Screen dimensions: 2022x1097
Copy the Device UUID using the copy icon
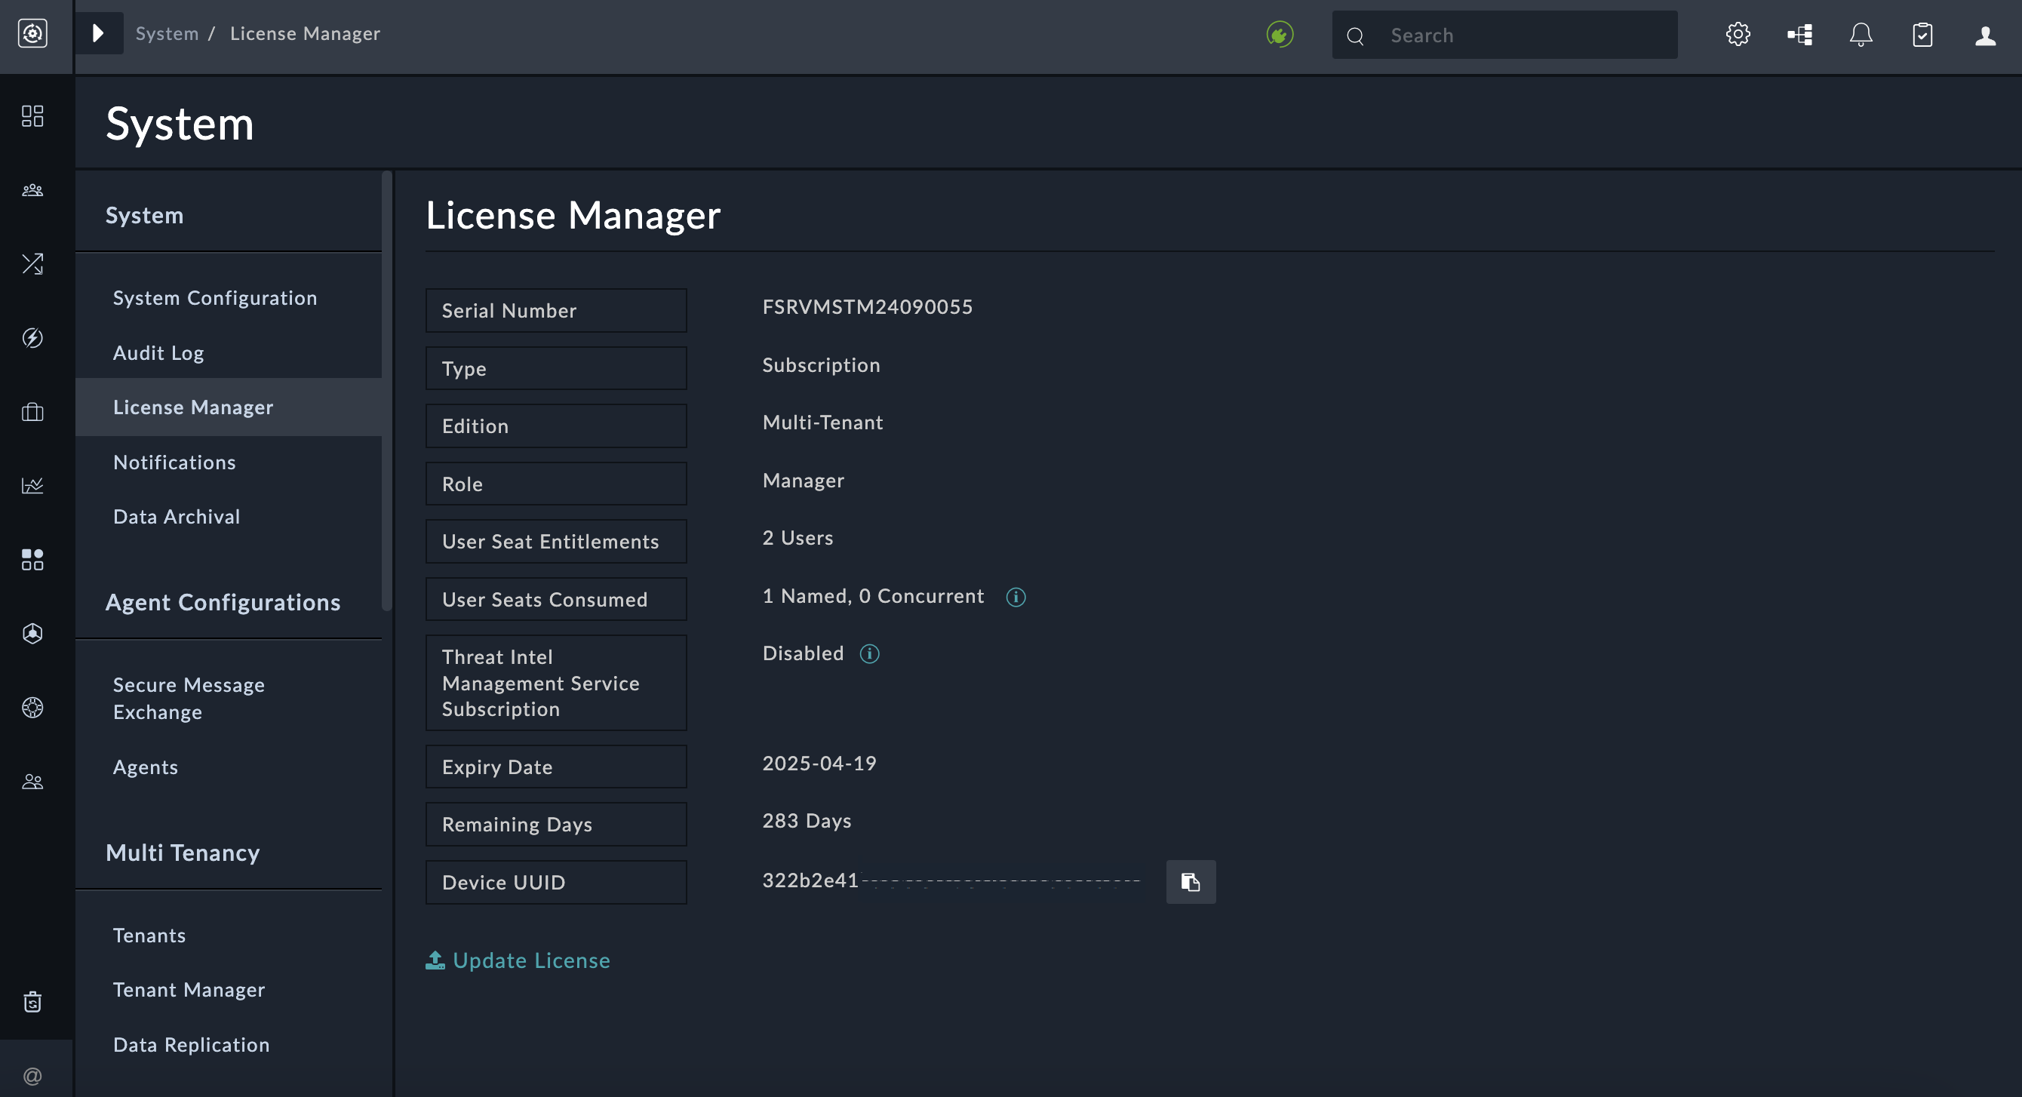[x=1191, y=881]
